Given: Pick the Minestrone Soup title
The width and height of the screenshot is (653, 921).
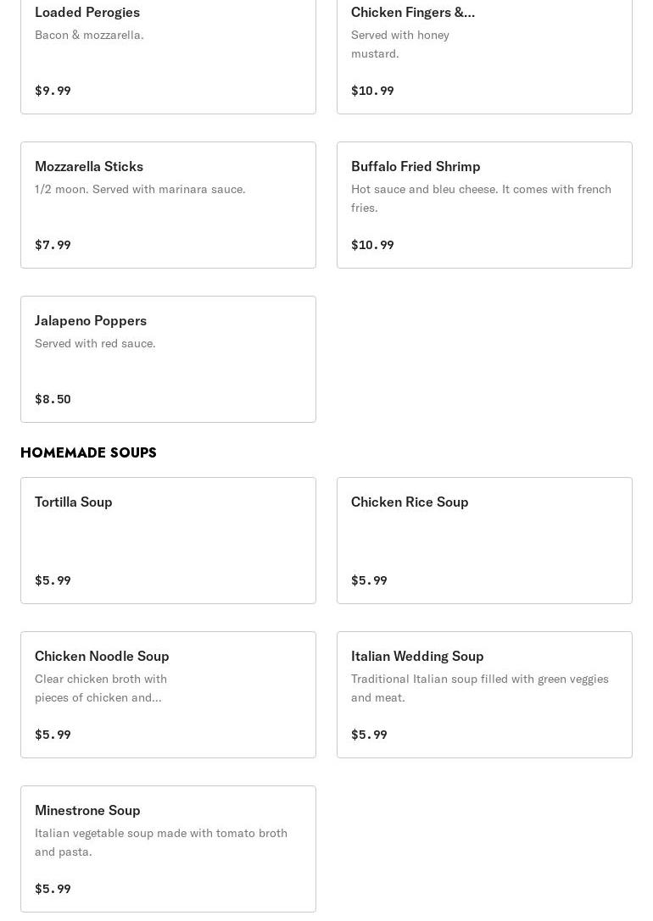Looking at the screenshot, I should pyautogui.click(x=87, y=810).
